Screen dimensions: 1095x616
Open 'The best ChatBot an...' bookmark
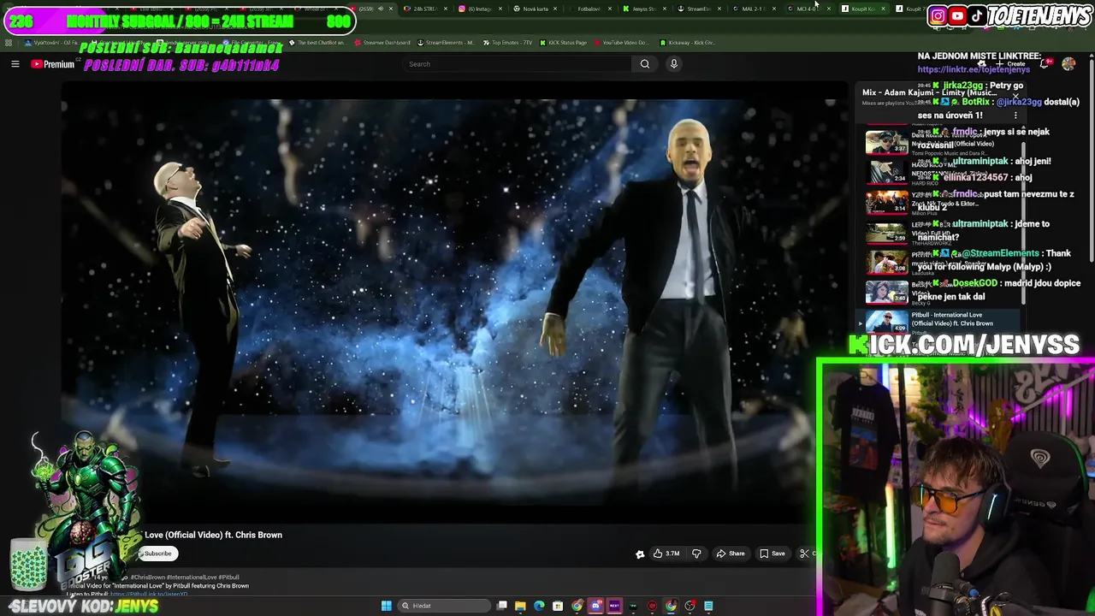[x=317, y=42]
